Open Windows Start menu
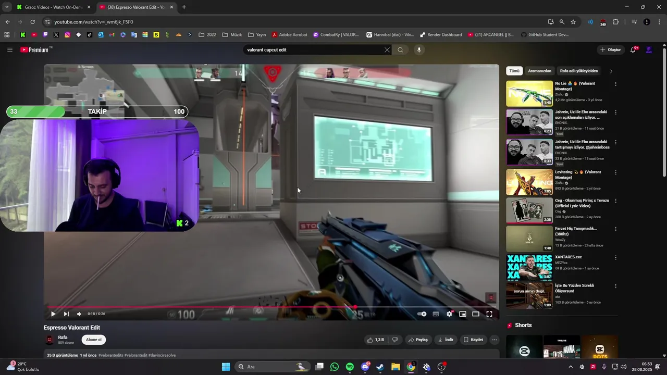Screen dimensions: 667x375 (x=226, y=367)
